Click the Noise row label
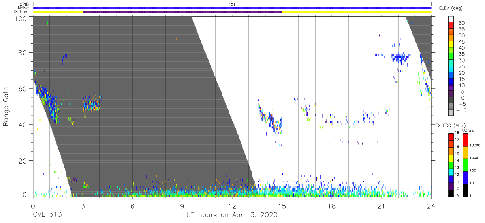This screenshot has height=223, width=485. 24,8
